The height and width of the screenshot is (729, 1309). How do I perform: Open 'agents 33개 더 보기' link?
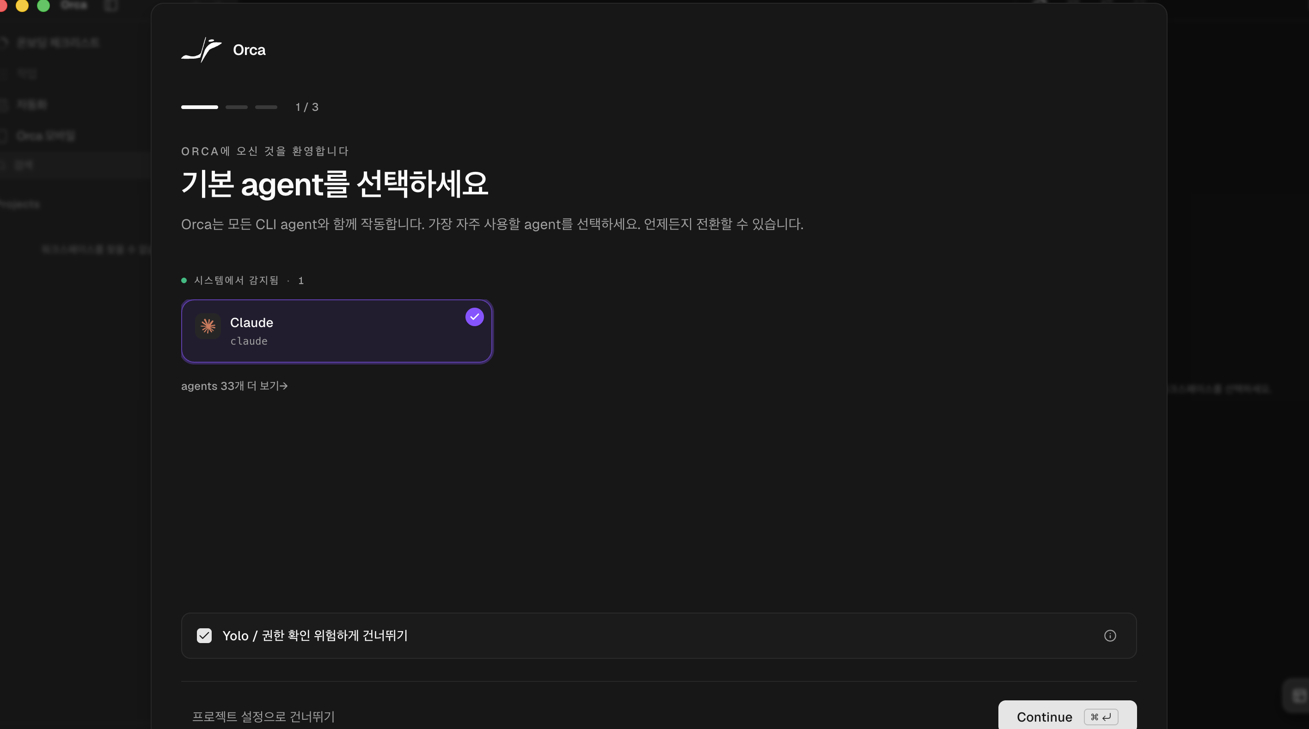(x=234, y=386)
